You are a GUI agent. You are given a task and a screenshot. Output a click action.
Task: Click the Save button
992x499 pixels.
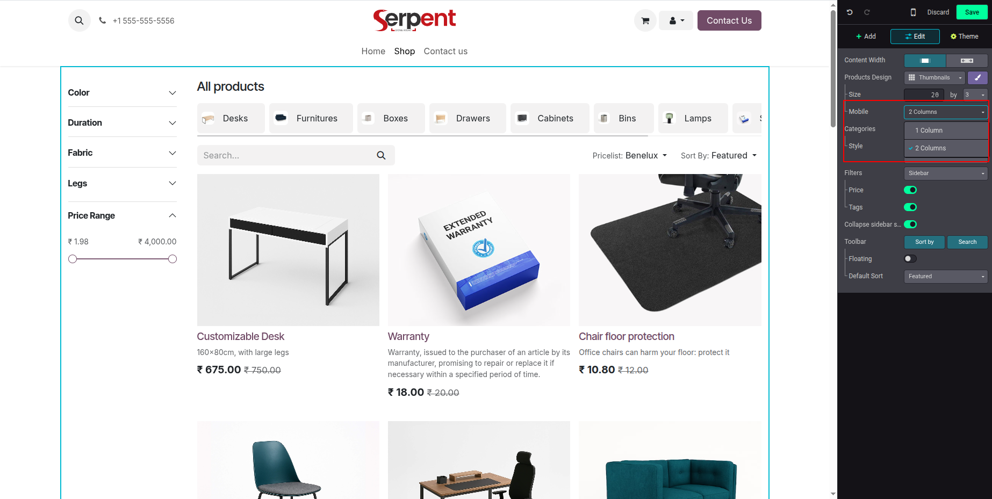(x=972, y=12)
